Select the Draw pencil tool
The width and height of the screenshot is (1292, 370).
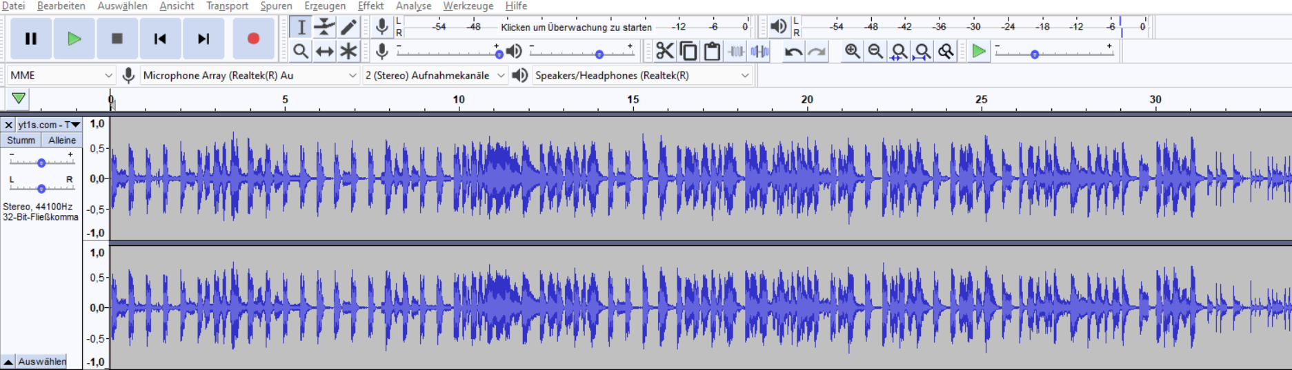(x=348, y=28)
